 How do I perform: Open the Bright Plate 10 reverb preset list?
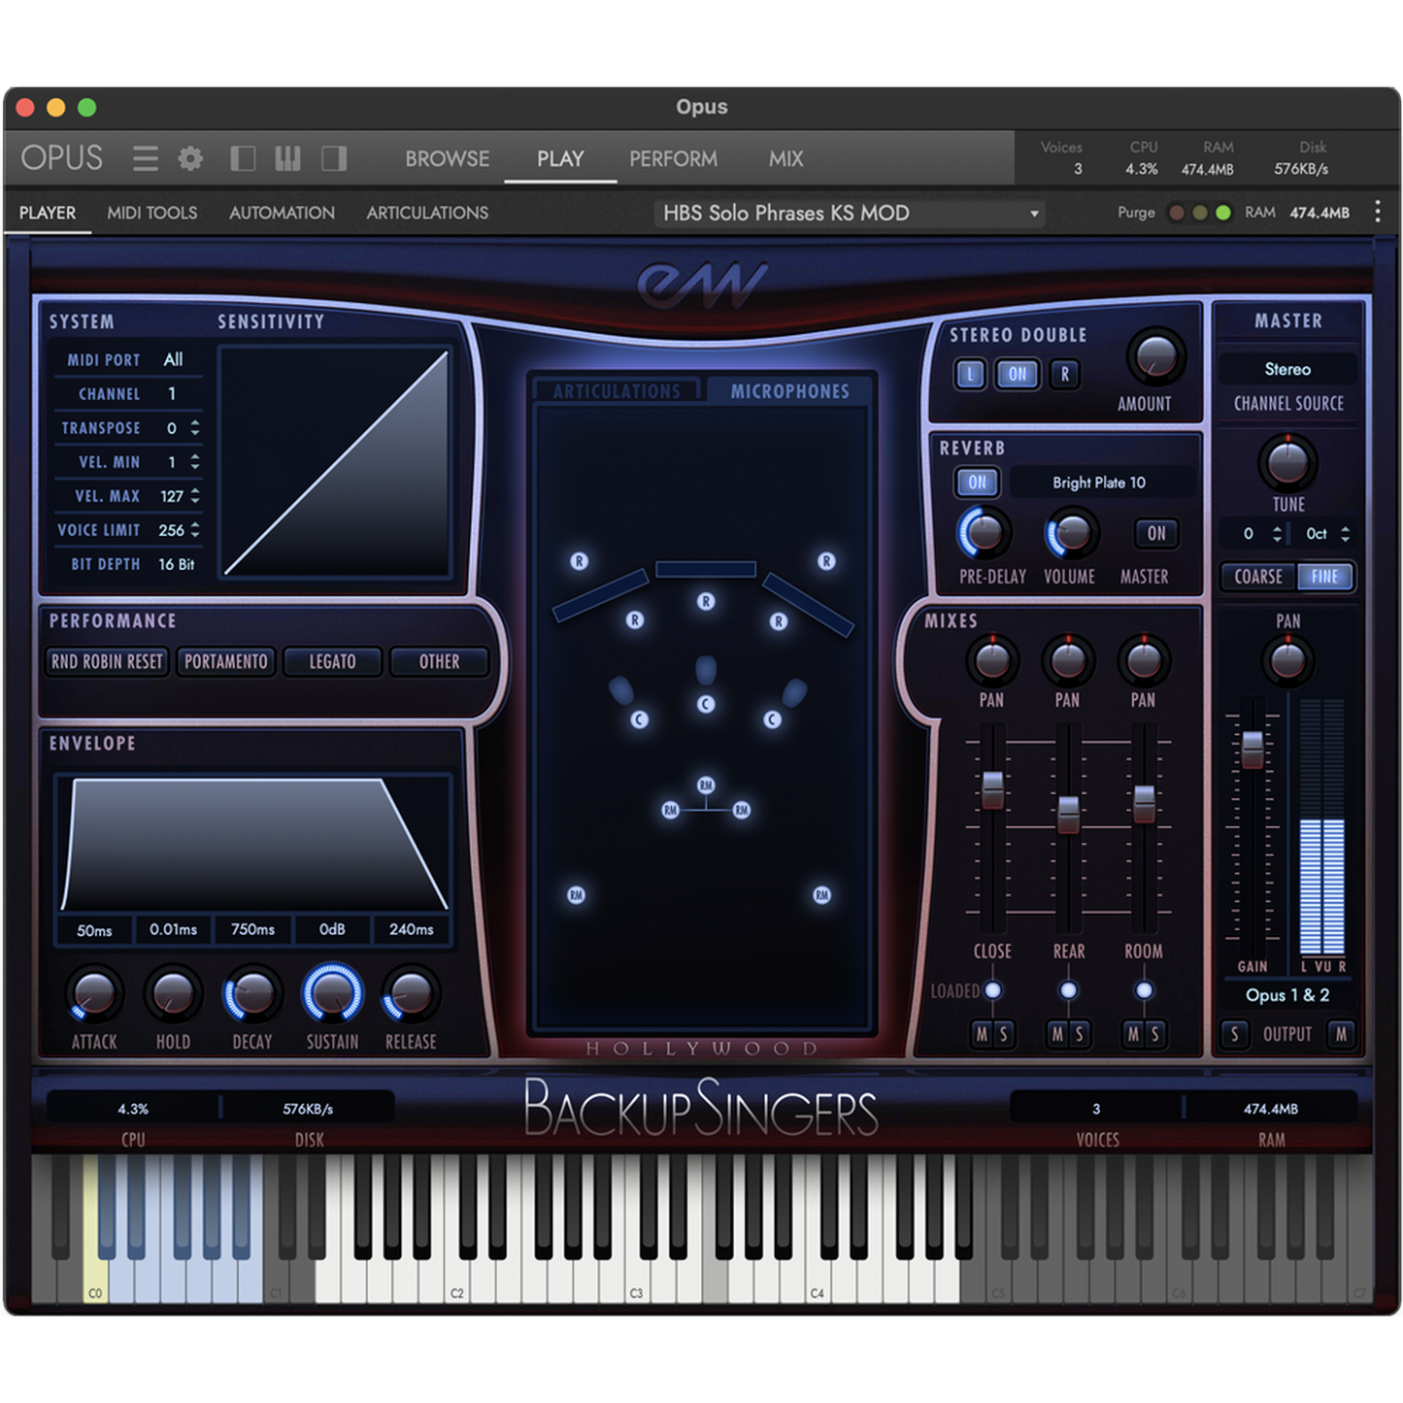(1099, 483)
